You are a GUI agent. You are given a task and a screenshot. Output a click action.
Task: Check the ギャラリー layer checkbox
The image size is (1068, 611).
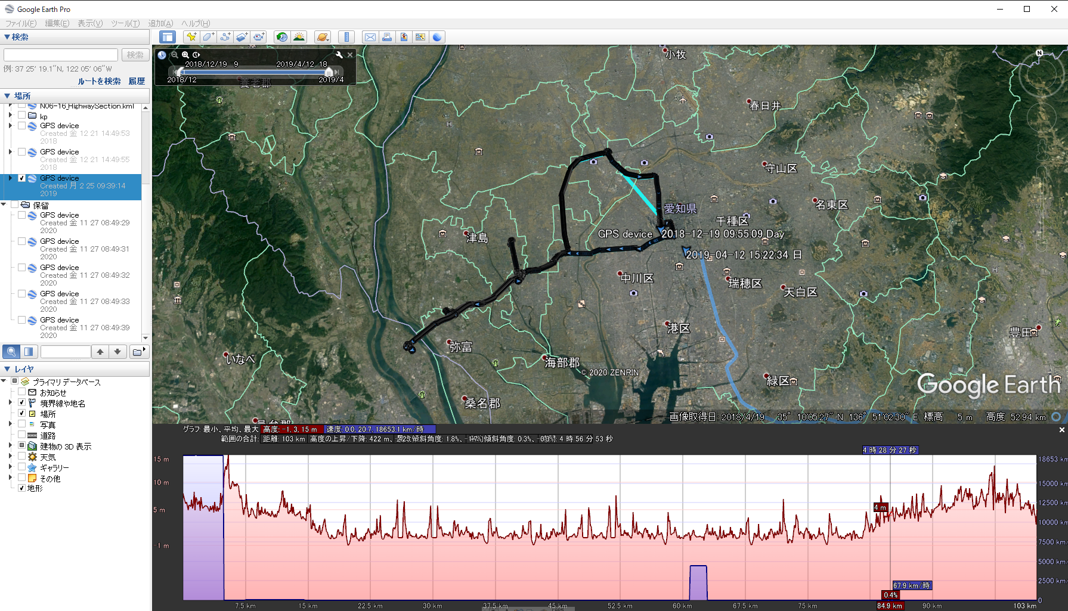[x=22, y=467]
